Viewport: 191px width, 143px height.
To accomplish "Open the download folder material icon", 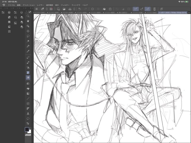I will (x=15, y=12).
